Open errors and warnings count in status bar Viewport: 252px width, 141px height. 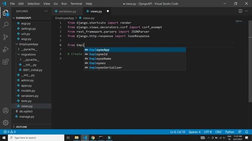click(9, 132)
